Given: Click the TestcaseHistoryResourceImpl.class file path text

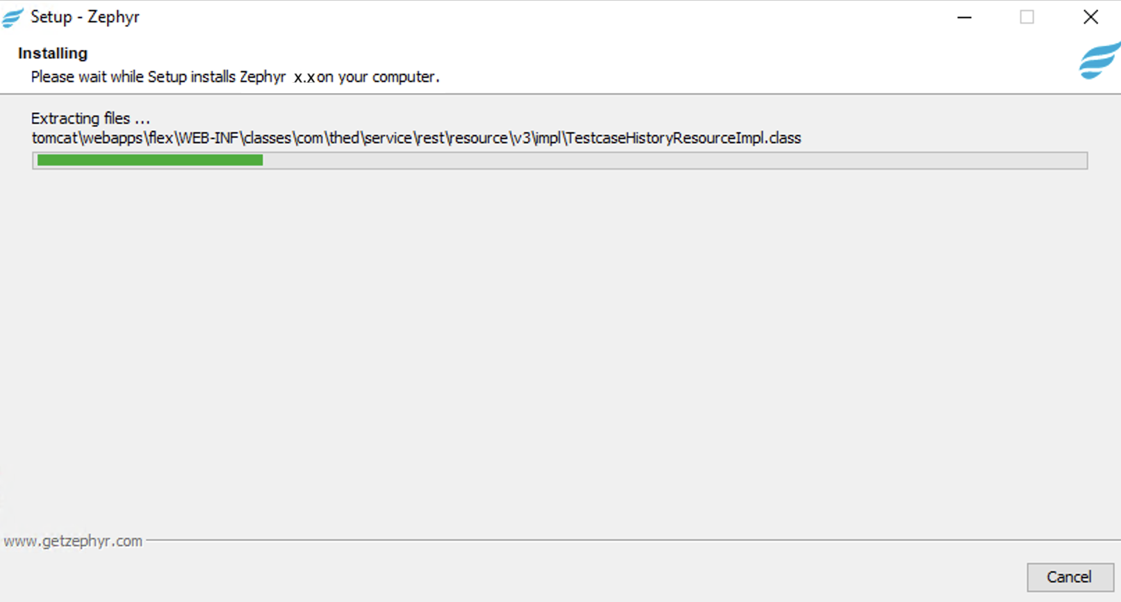Looking at the screenshot, I should [x=416, y=138].
